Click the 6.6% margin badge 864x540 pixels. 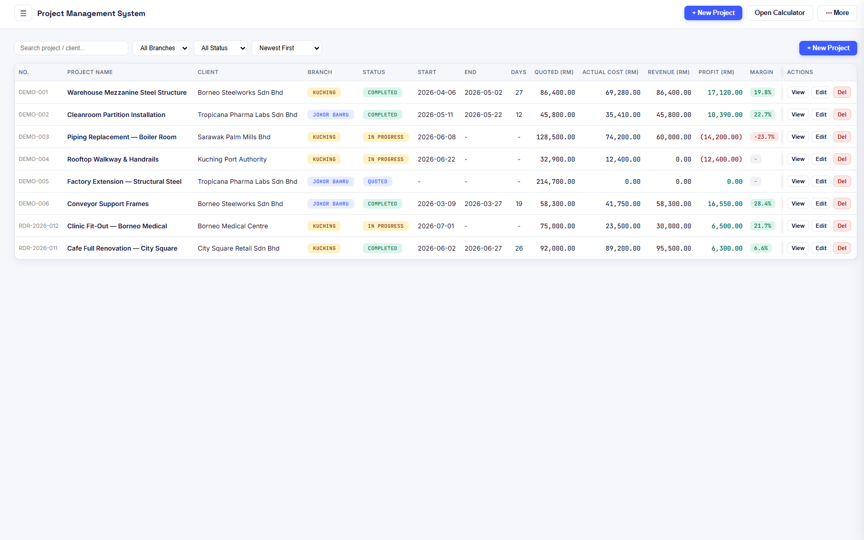[761, 249]
